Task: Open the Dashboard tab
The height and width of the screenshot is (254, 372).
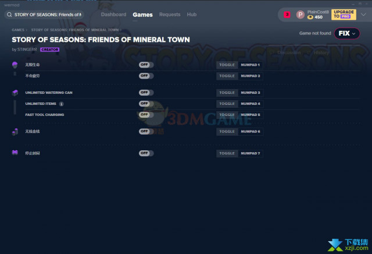Action: (114, 15)
